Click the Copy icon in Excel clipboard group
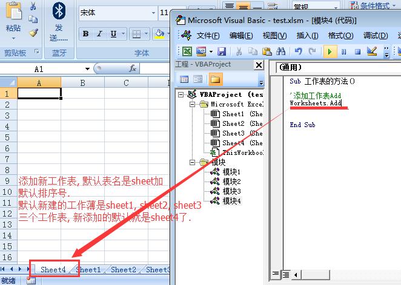The width and height of the screenshot is (401, 285). [33, 19]
